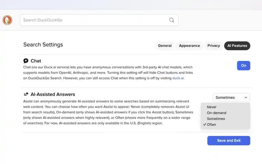Select the AI Features tab
The image size is (262, 164).
click(x=237, y=46)
